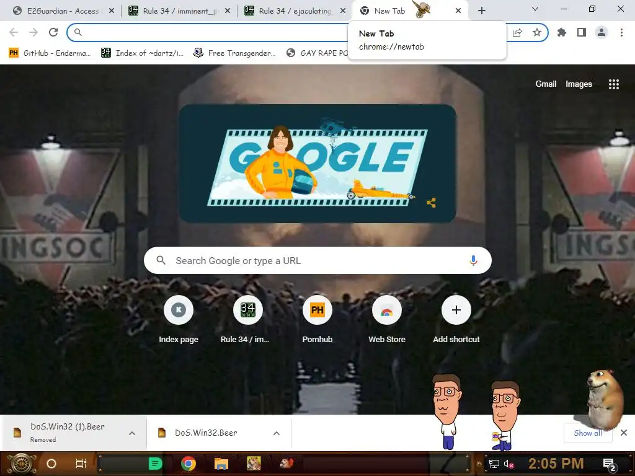The width and height of the screenshot is (635, 476).
Task: Click the share page icon in address bar
Action: click(517, 32)
